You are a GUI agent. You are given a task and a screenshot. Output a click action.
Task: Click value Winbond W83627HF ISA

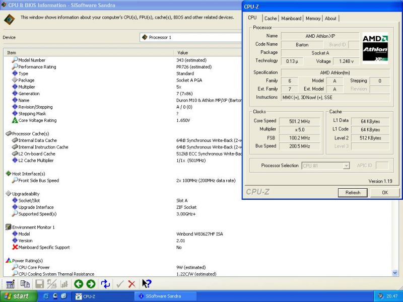click(199, 234)
